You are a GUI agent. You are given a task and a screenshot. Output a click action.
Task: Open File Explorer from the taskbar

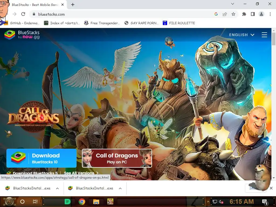click(96, 202)
